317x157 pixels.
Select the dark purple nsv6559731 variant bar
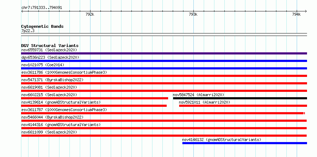click(164, 53)
